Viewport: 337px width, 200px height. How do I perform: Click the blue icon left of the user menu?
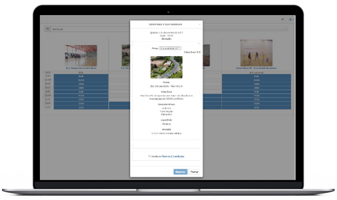283,19
